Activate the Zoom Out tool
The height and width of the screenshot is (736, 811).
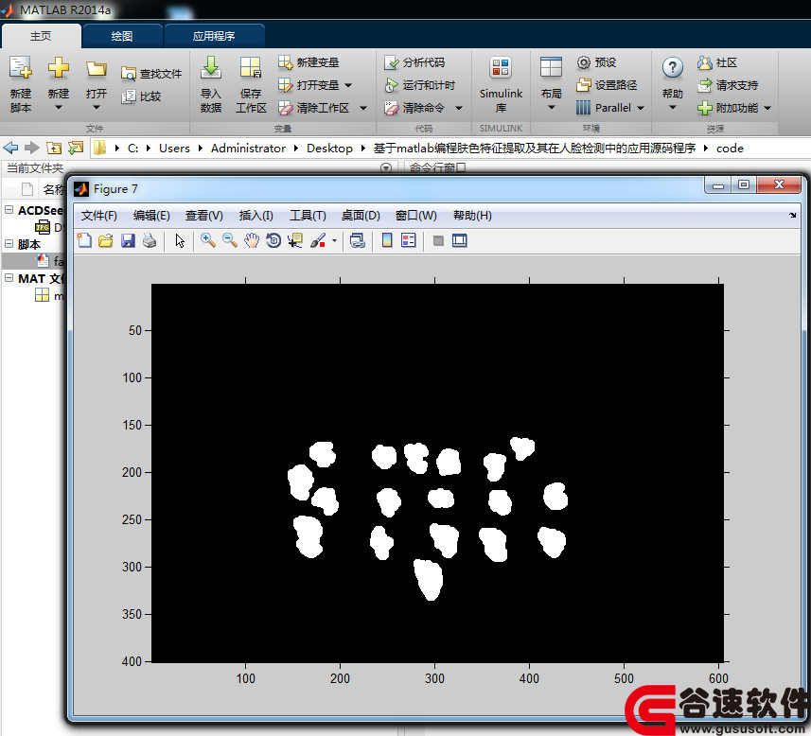(230, 240)
